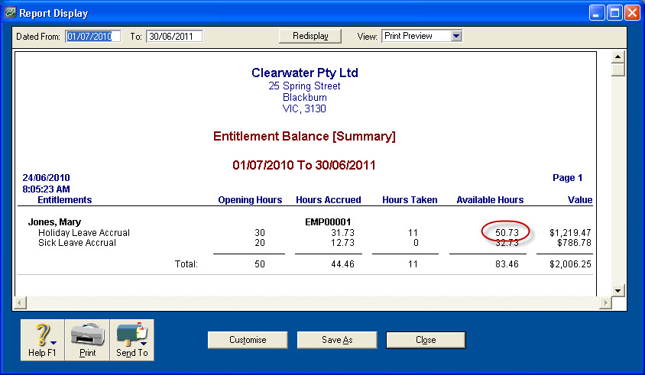Click the Clearwater Pty Ltd heading
The image size is (645, 375).
(x=305, y=73)
